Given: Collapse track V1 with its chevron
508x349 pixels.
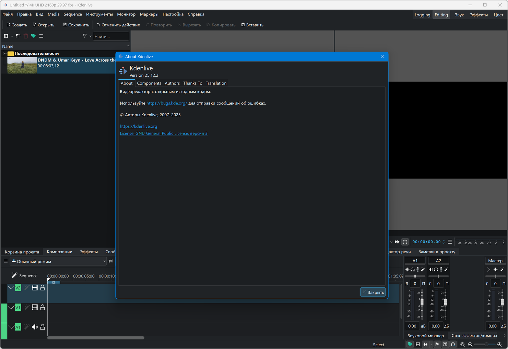Looking at the screenshot, I should pos(11,308).
